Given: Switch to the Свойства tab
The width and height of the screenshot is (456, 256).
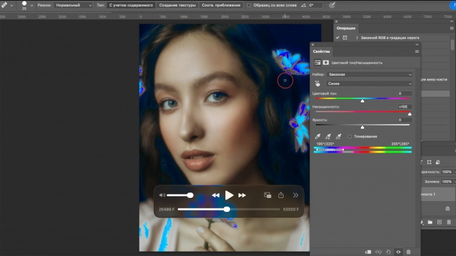Looking at the screenshot, I should click(321, 51).
